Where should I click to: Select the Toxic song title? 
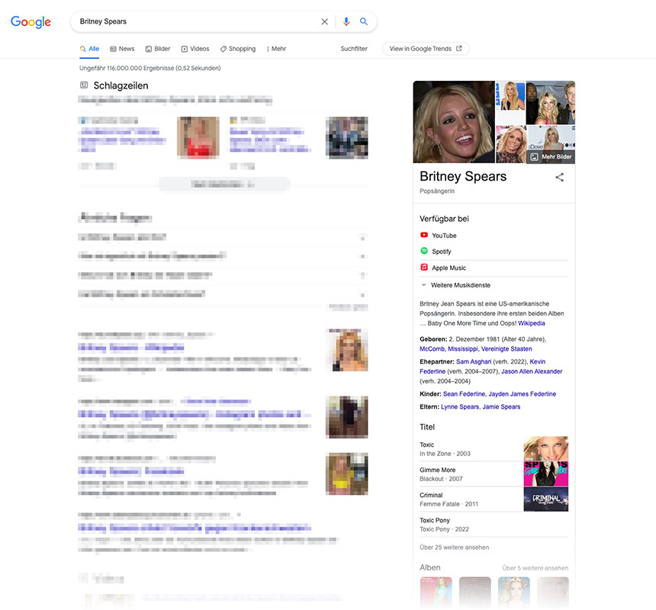(x=426, y=445)
